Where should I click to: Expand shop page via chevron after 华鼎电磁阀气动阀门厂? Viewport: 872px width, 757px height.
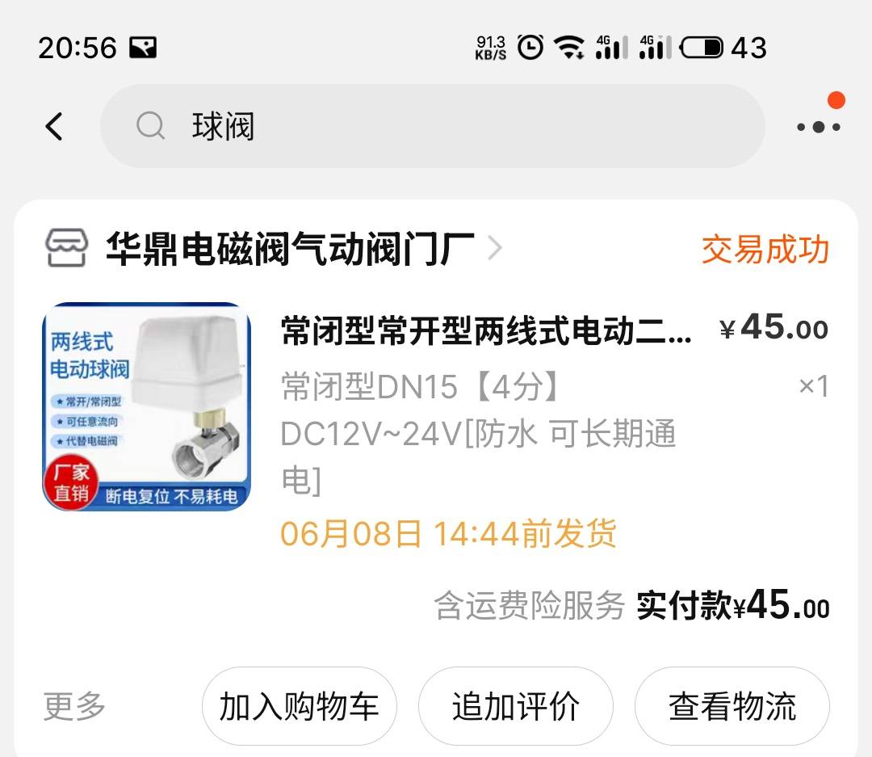pos(494,248)
